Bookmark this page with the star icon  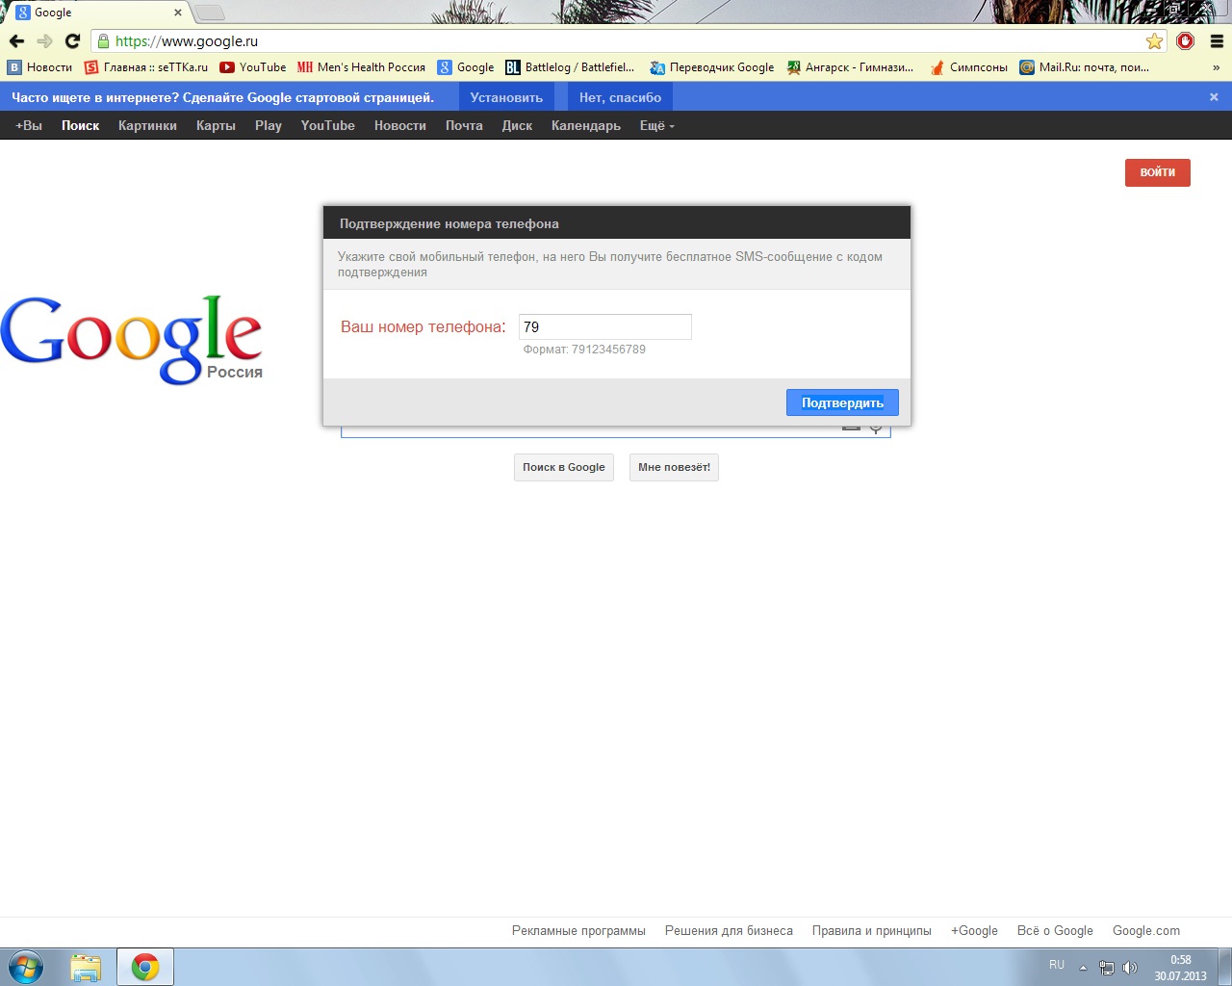pos(1154,41)
